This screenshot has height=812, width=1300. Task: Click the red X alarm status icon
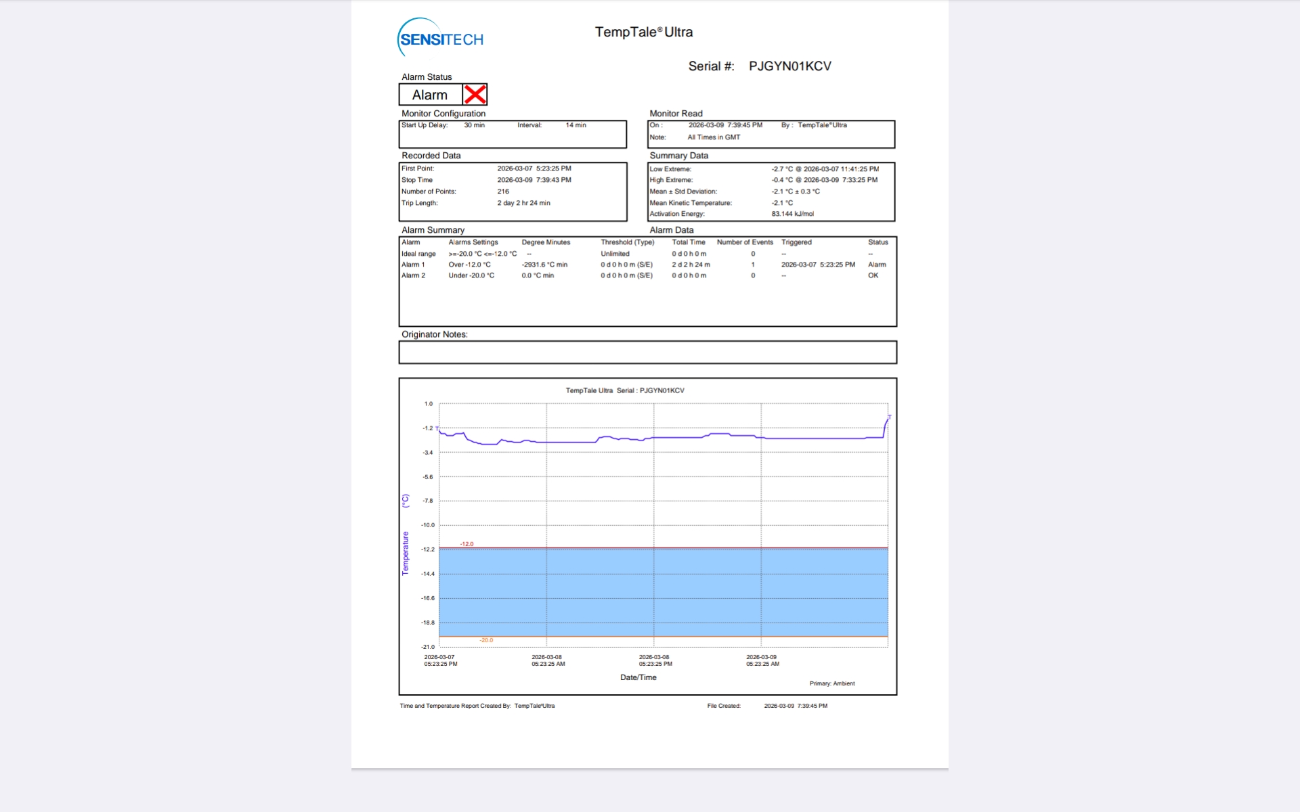point(475,95)
